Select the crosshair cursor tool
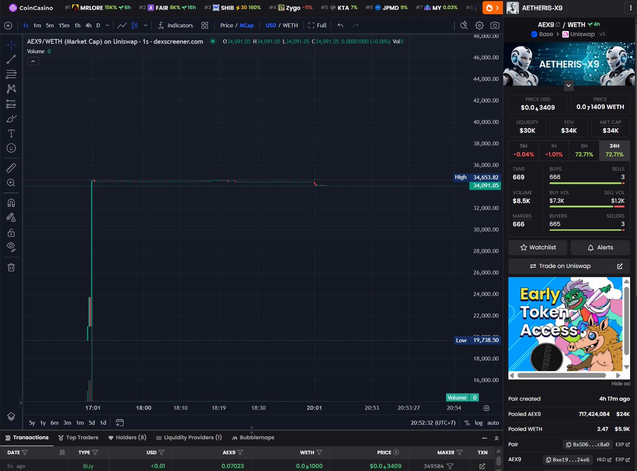The width and height of the screenshot is (637, 471). tap(11, 45)
